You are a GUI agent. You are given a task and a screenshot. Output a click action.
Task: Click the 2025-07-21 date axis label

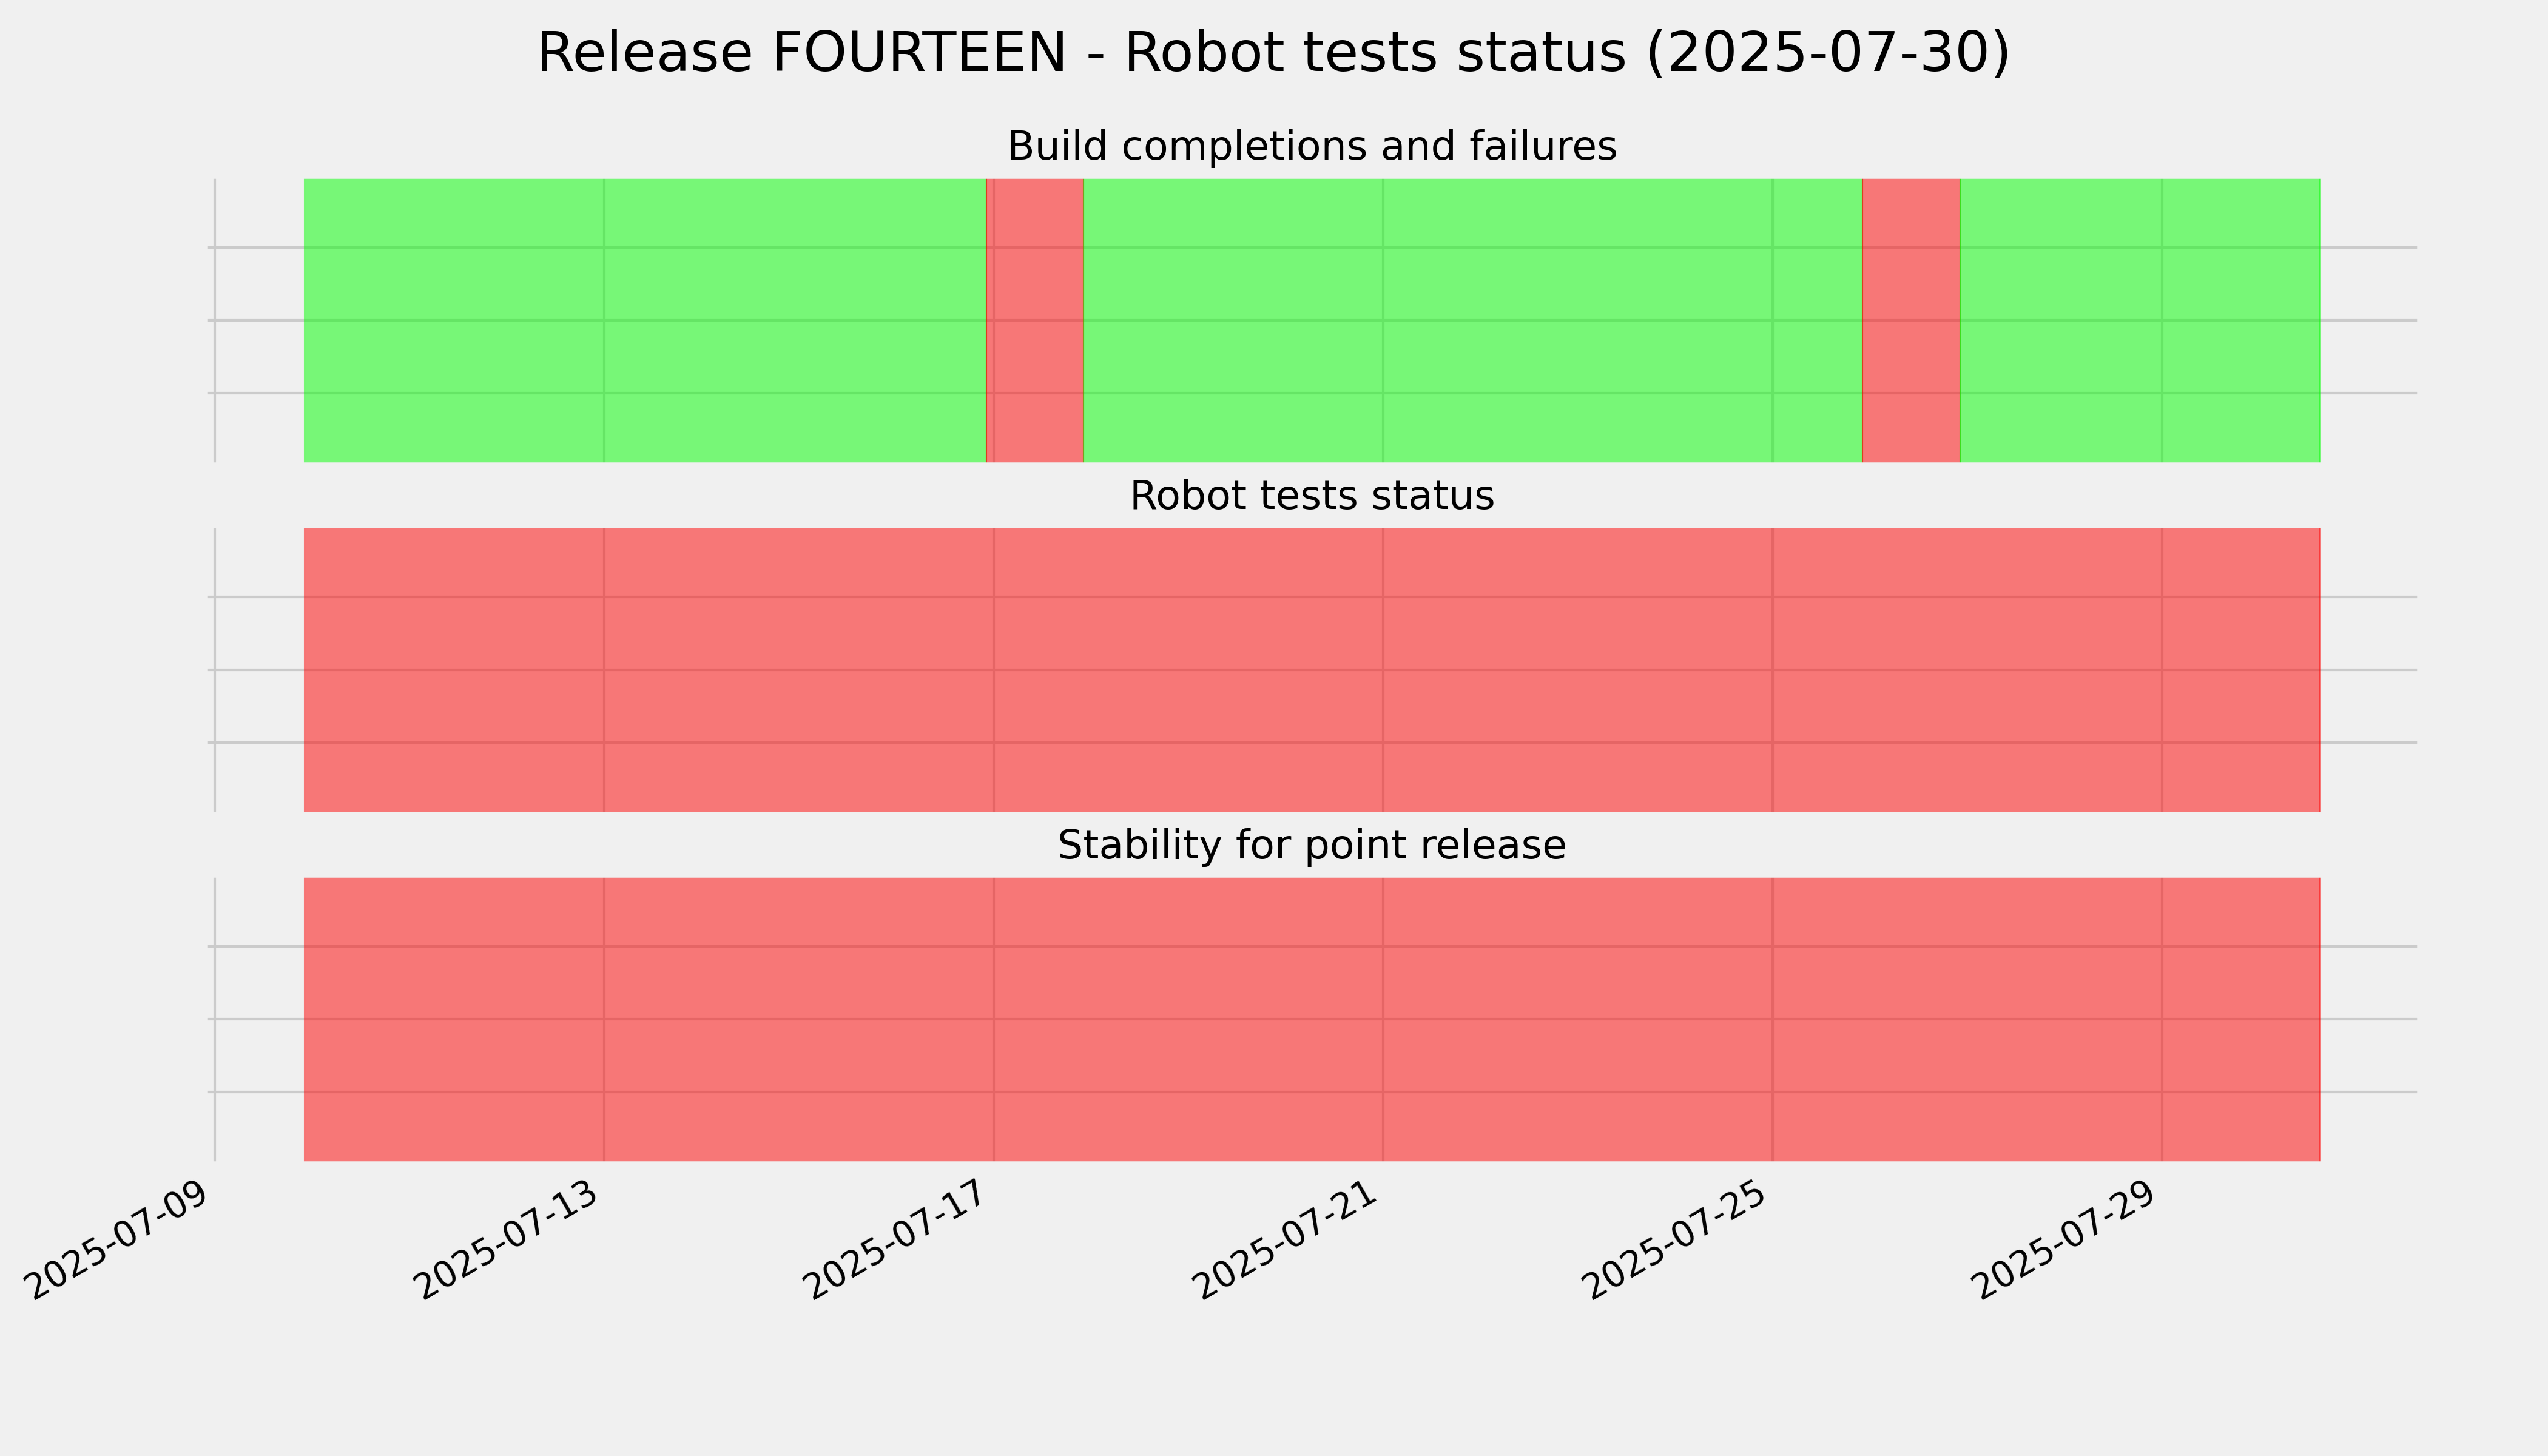pyautogui.click(x=1288, y=1240)
